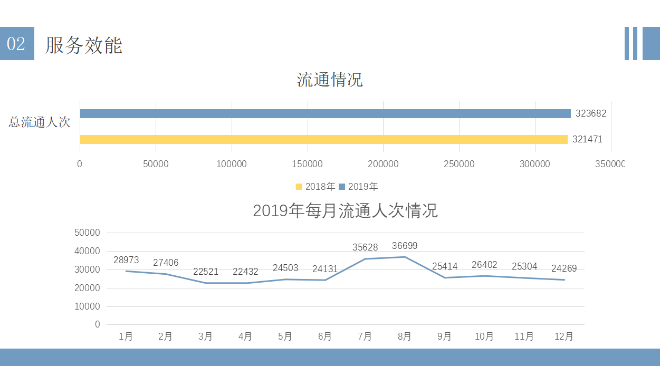Click the 200000 bar chart axis value
The image size is (660, 366).
[x=383, y=164]
